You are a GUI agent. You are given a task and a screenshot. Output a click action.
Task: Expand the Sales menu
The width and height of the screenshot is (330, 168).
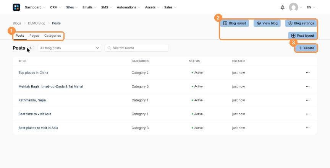tap(170, 7)
